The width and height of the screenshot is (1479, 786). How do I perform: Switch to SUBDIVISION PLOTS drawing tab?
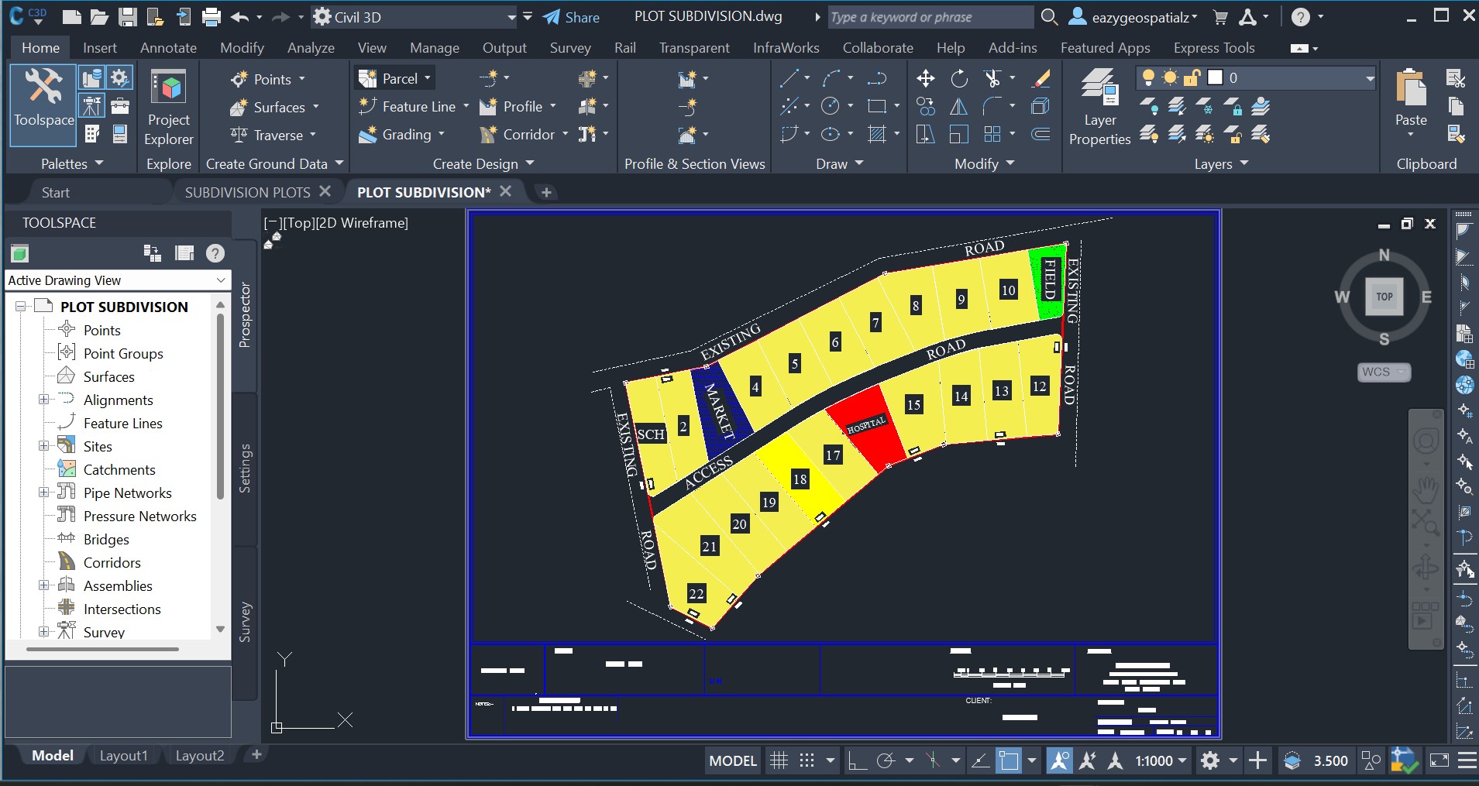(247, 192)
